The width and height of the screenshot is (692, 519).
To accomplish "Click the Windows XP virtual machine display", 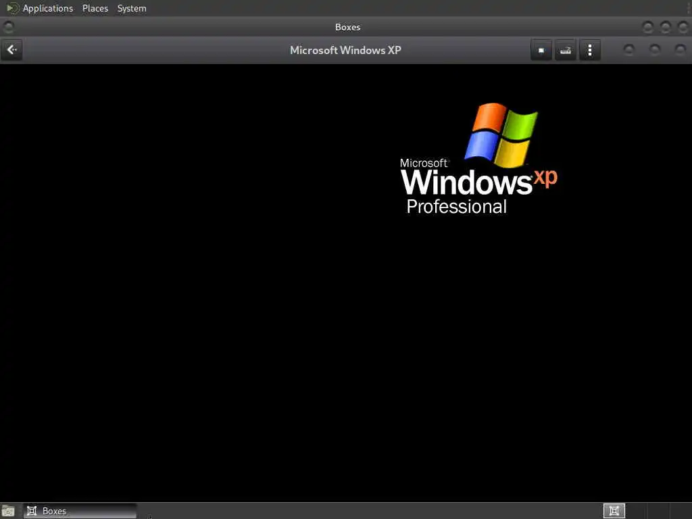I will click(x=346, y=282).
